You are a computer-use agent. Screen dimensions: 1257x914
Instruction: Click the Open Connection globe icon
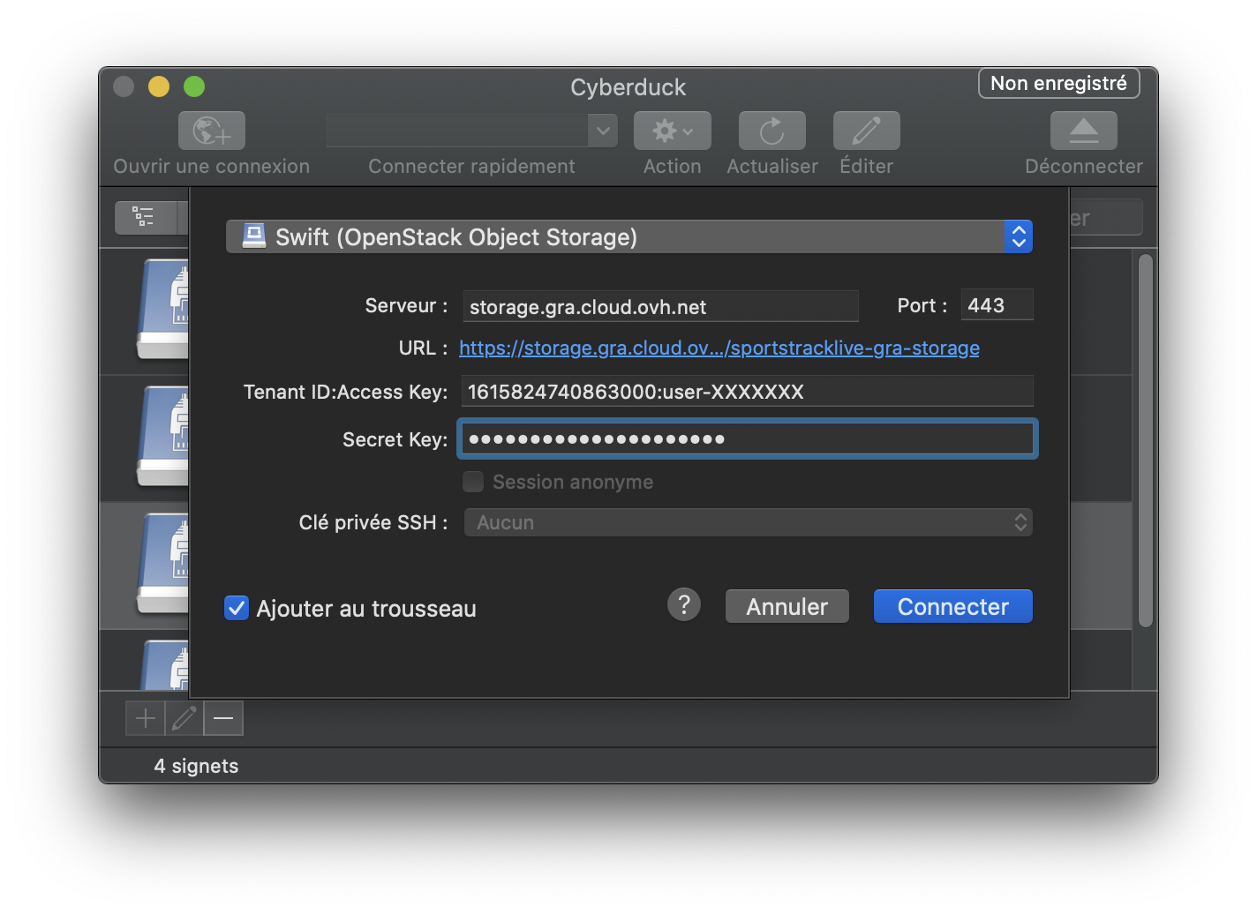coord(211,131)
